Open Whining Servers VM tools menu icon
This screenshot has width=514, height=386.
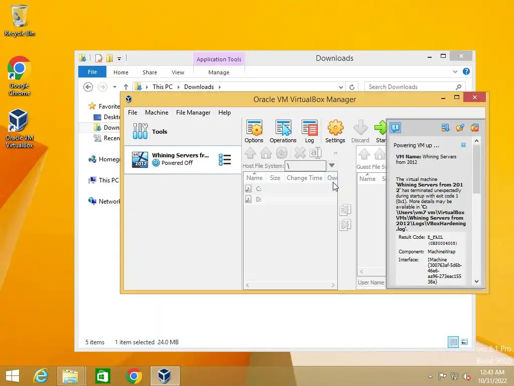point(225,159)
